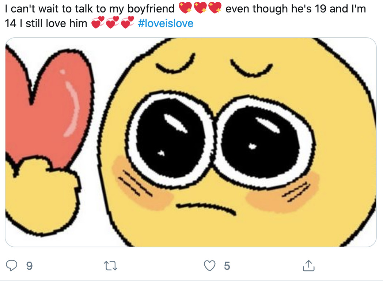Image resolution: width=383 pixels, height=281 pixels.
Task: Click the emoji face's frowning mouth
Action: click(206, 208)
